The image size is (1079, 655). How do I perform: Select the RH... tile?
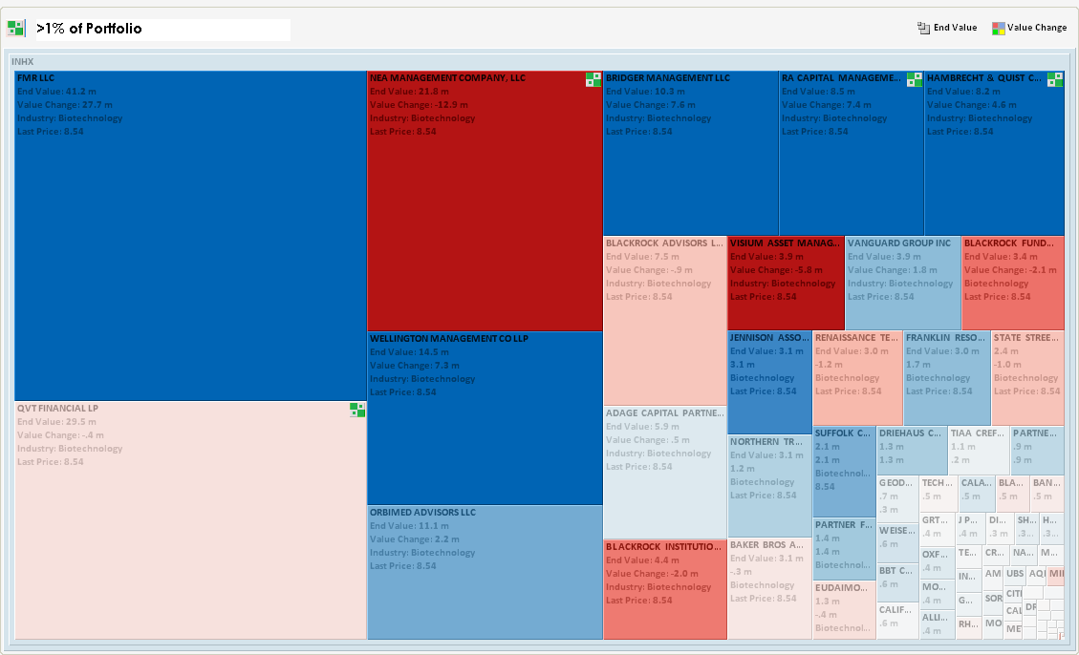969,628
